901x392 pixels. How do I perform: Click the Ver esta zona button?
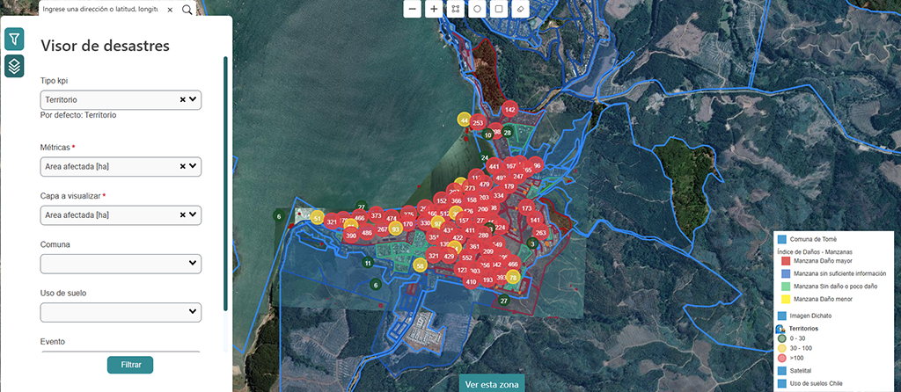(x=490, y=384)
